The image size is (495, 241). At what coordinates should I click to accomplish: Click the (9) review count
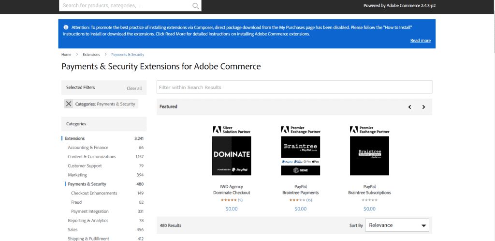tap(240, 200)
